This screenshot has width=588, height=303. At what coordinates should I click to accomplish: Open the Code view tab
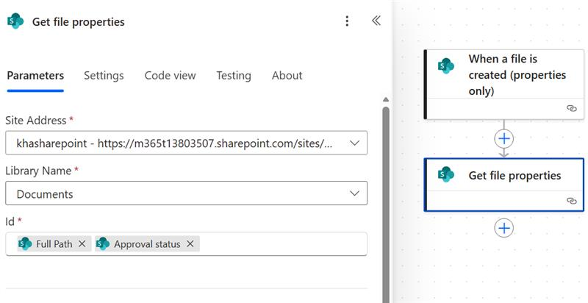(x=171, y=75)
